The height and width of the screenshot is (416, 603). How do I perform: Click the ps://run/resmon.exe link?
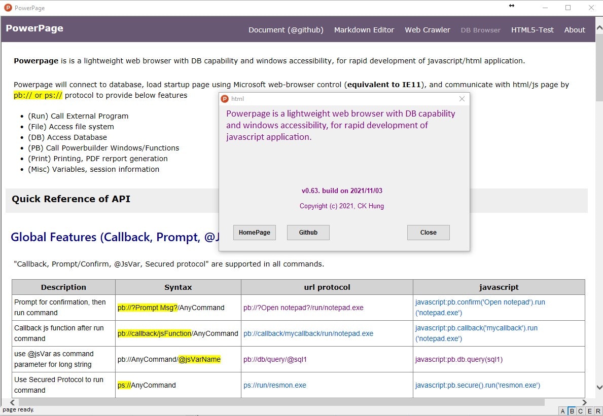pos(274,385)
